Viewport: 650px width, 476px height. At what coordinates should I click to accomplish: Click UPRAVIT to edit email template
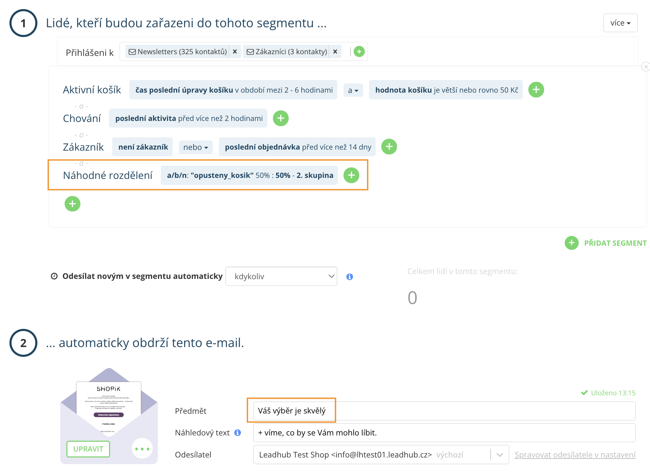88,449
